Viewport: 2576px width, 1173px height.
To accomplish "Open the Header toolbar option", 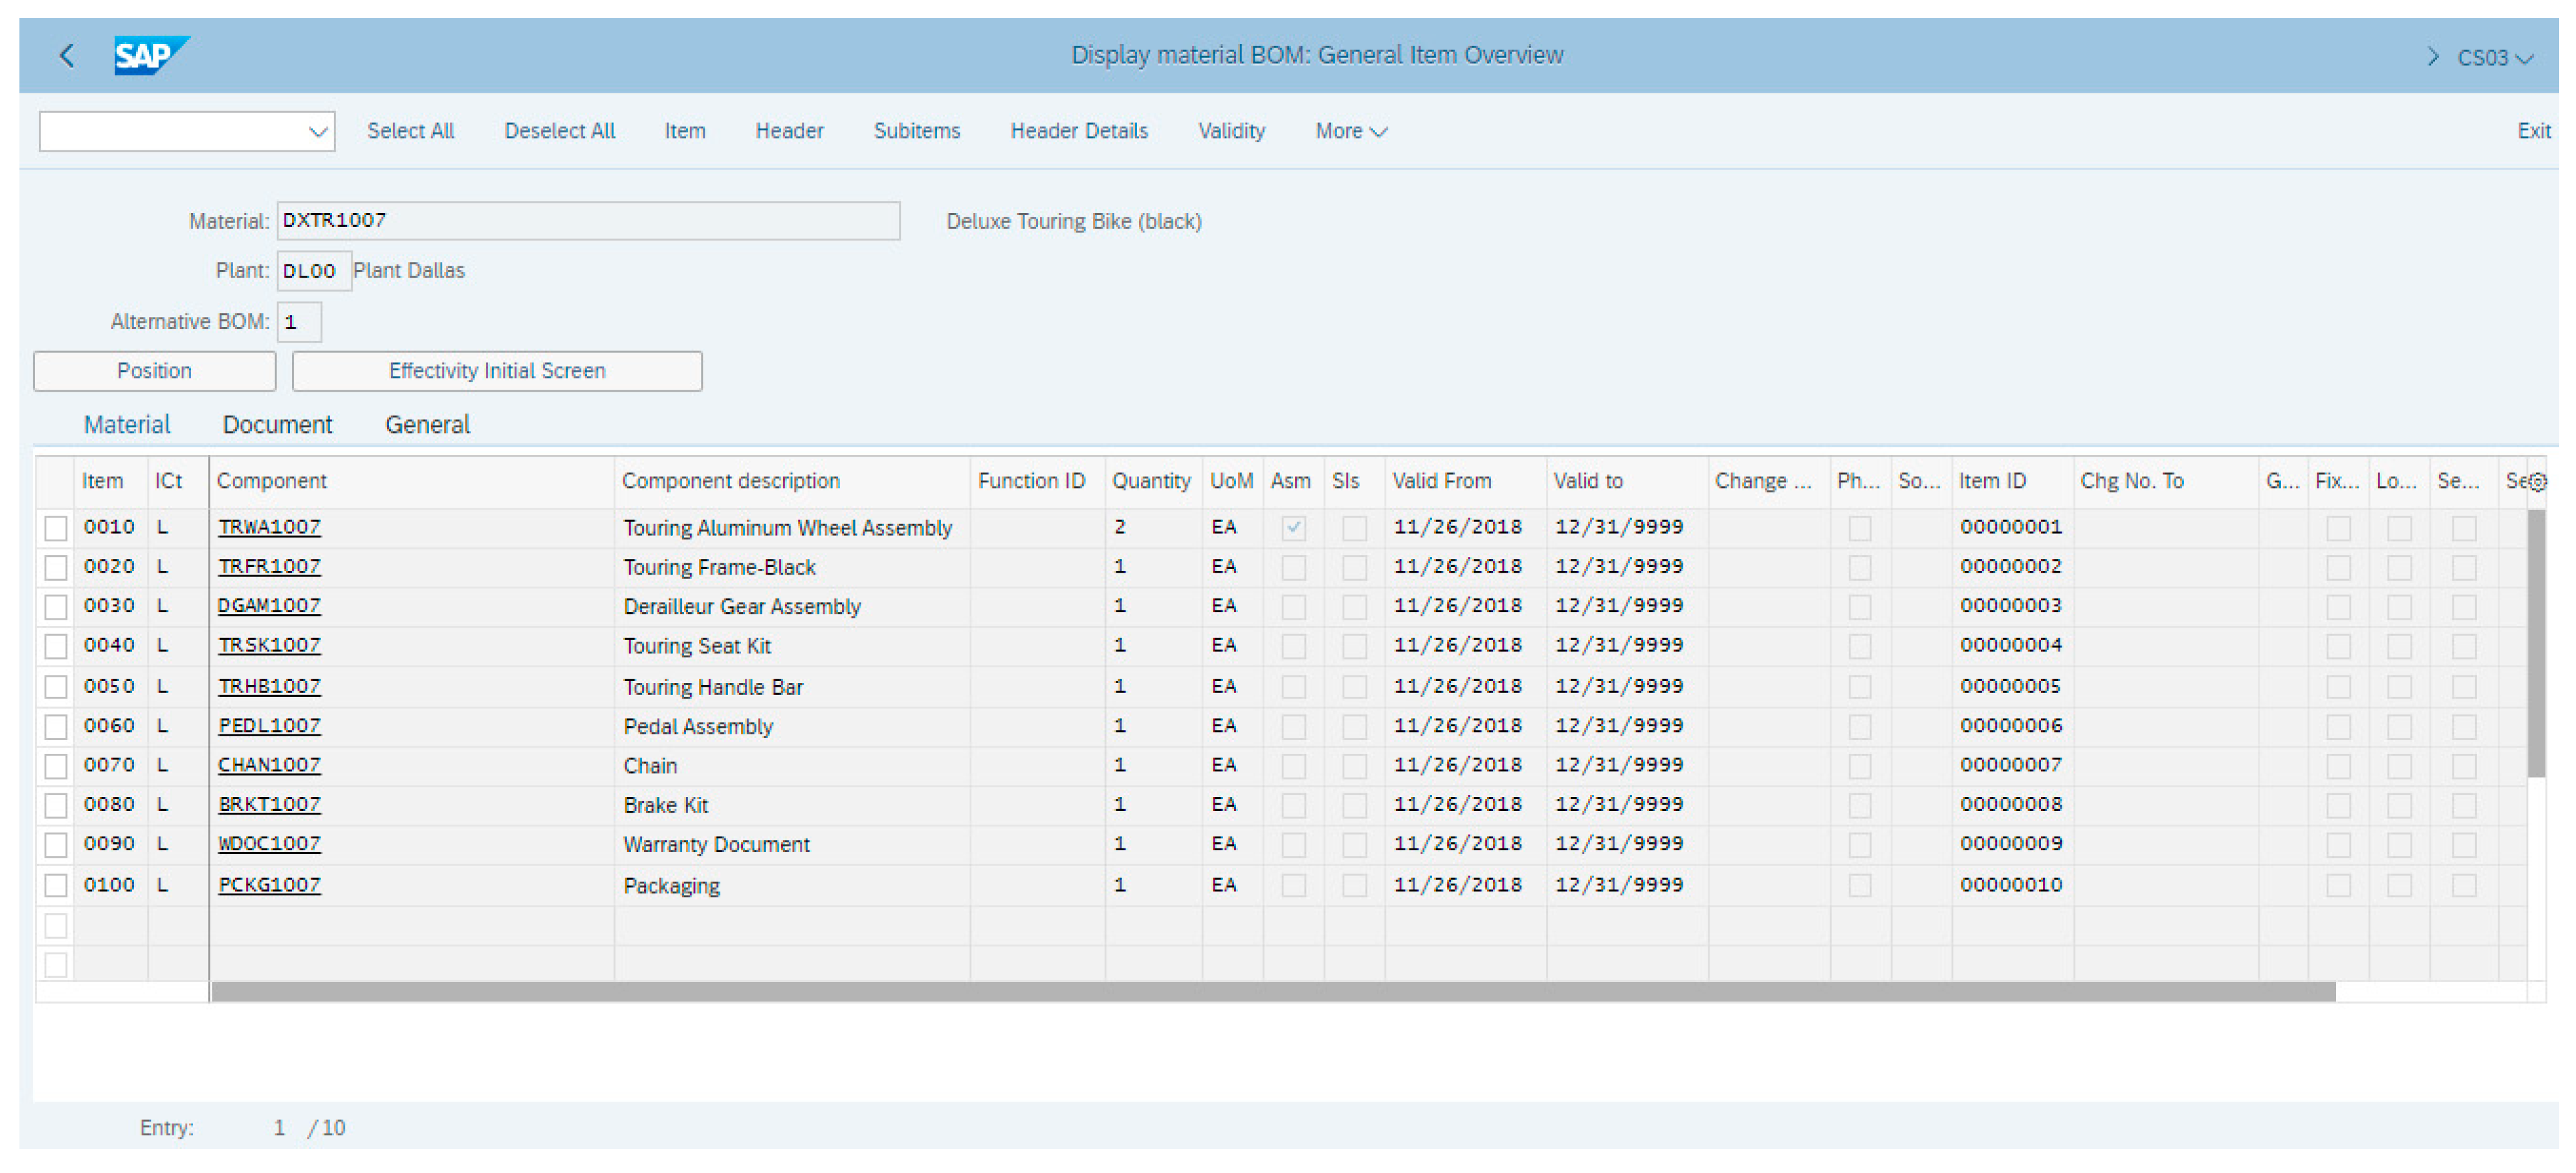I will click(789, 131).
